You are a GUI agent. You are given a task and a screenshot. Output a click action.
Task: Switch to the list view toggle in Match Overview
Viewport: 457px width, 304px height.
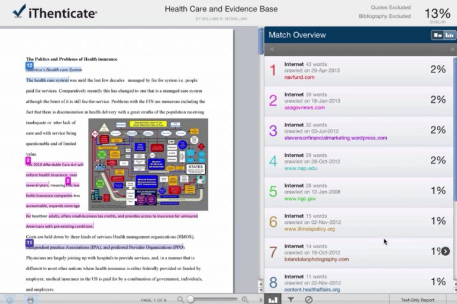[x=438, y=35]
